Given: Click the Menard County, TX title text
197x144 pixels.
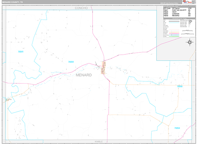Looking at the screenshot, I should [x=11, y=2].
